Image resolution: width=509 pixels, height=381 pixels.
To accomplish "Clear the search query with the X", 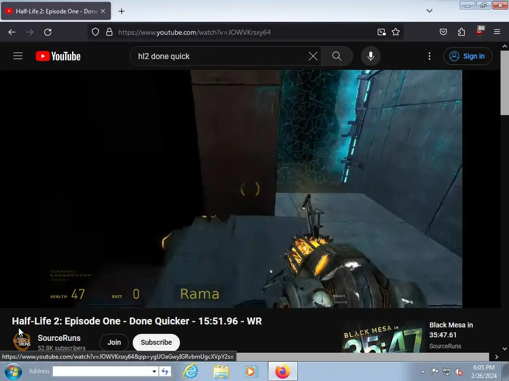I will point(313,56).
